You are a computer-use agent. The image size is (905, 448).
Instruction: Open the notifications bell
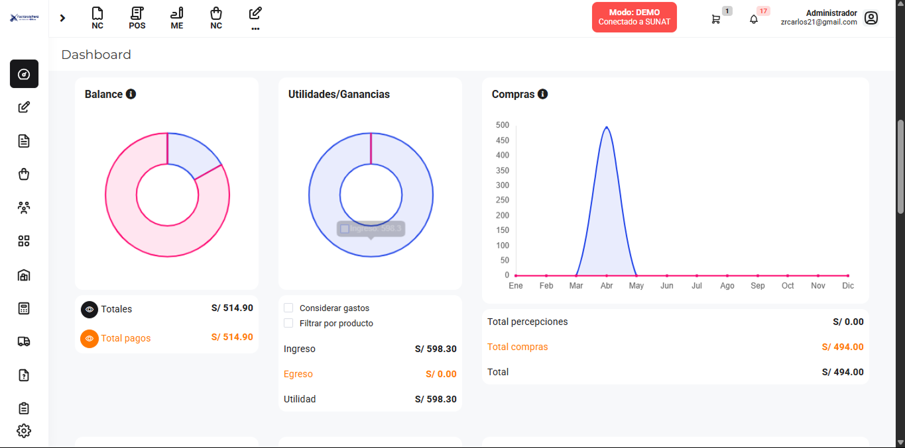click(x=754, y=19)
